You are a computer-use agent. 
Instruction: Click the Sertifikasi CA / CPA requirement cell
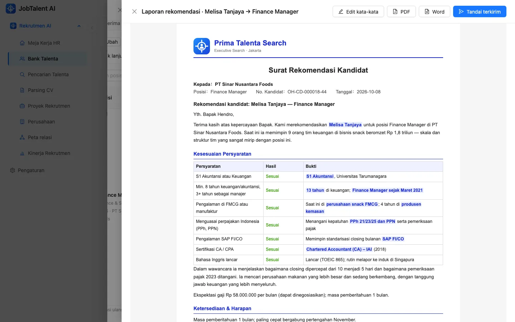(x=229, y=249)
